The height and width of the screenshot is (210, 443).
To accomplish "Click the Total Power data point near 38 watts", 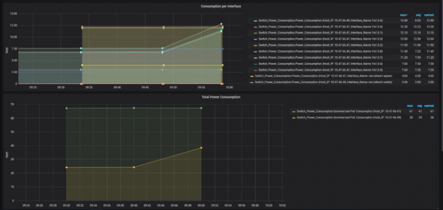I will [x=201, y=148].
